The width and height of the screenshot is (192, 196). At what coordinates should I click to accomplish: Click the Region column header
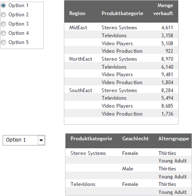77,13
